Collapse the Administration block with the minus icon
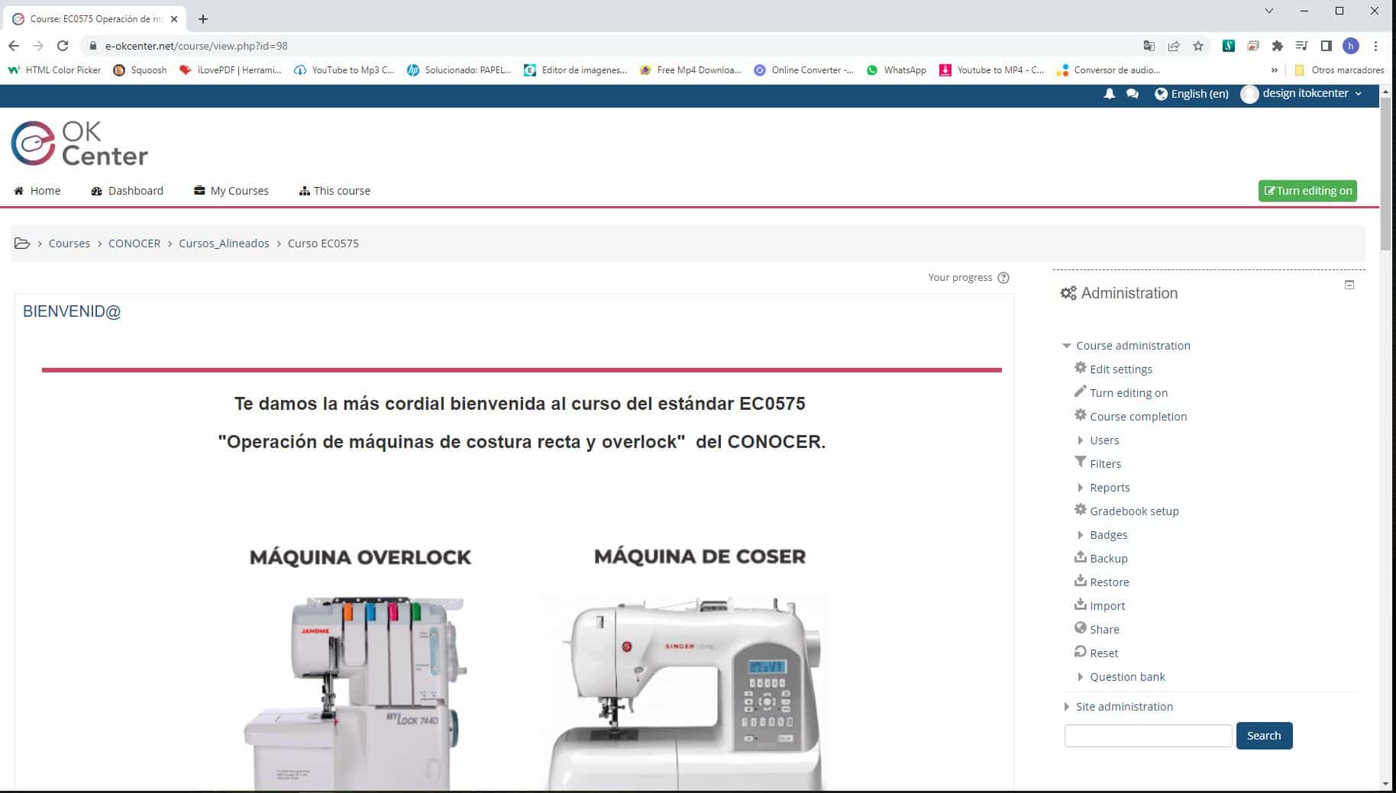The image size is (1396, 793). coord(1349,285)
